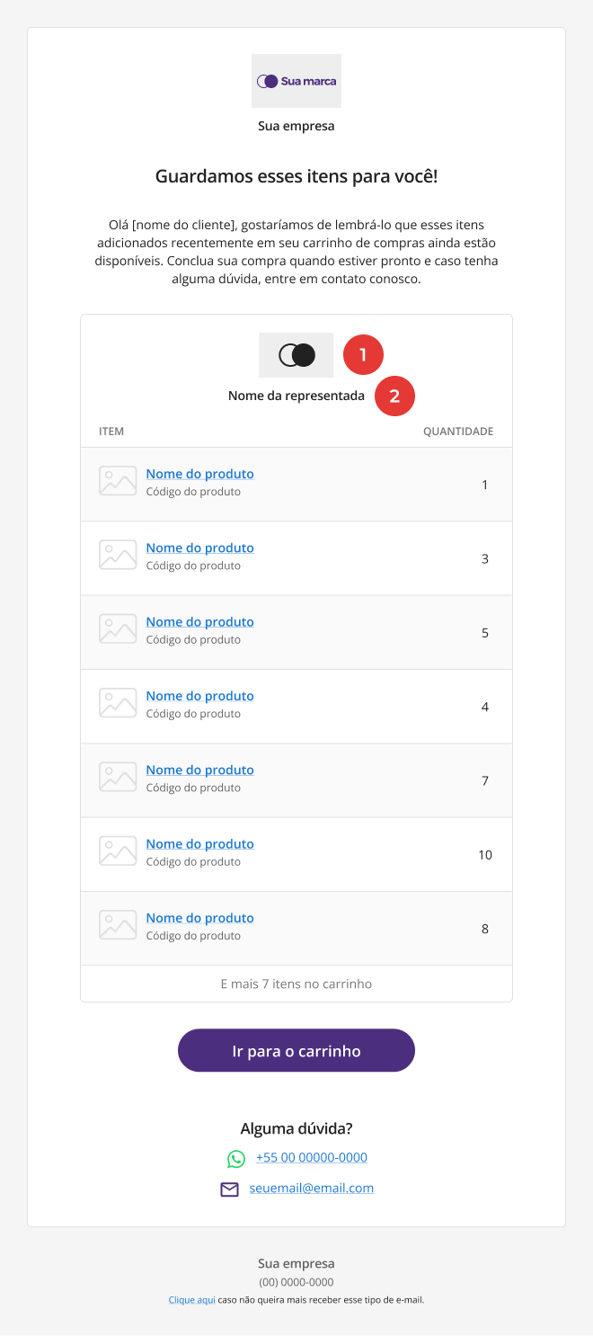Open product link in row with quantity 7
This screenshot has height=1336, width=593.
[x=199, y=770]
